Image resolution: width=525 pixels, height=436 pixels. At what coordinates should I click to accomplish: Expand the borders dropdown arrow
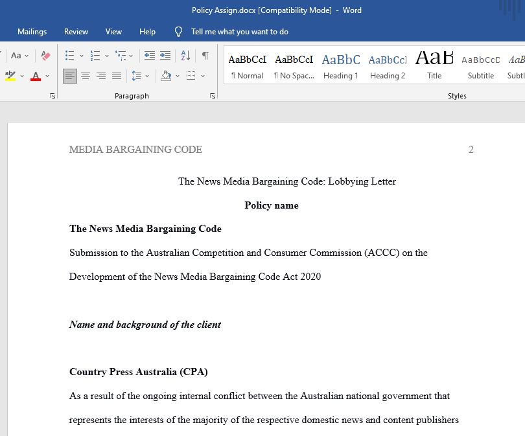[x=203, y=76]
